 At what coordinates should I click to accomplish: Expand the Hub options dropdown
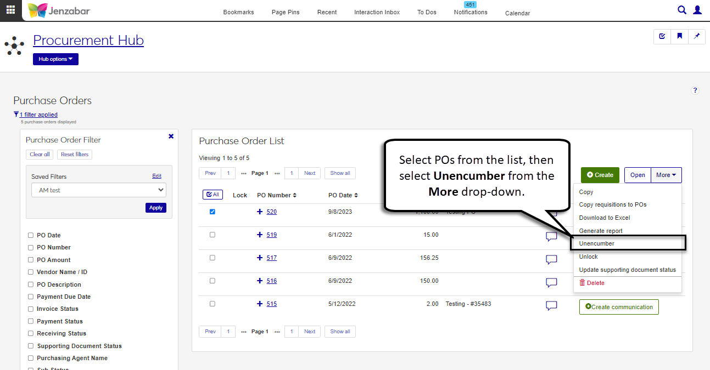pyautogui.click(x=55, y=59)
